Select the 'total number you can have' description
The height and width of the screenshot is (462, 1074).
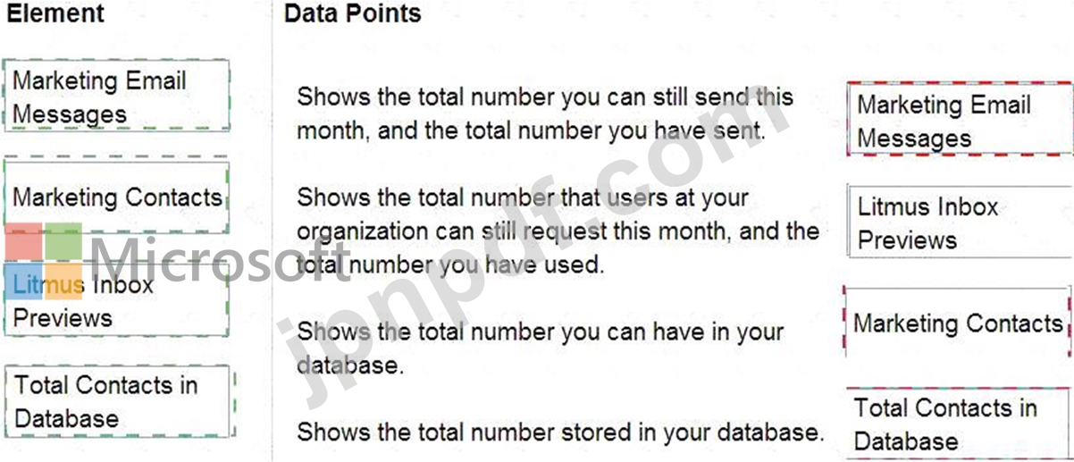(541, 348)
